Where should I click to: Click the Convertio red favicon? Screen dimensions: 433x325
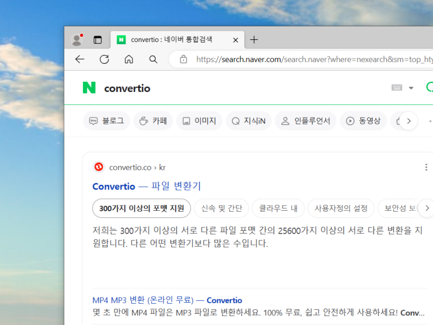click(x=99, y=167)
